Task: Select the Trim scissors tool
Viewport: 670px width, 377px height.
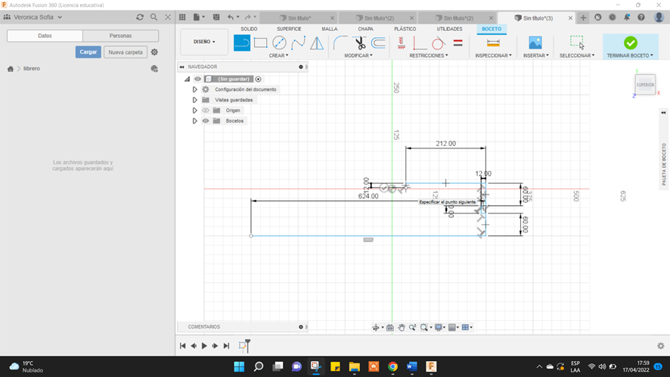Action: coord(360,43)
